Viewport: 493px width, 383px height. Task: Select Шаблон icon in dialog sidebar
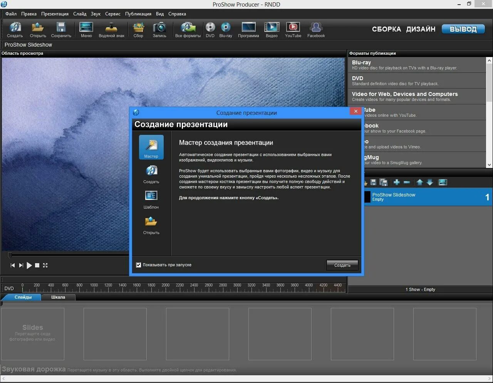(x=151, y=200)
